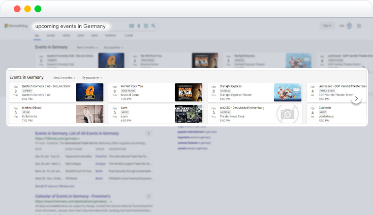Viewport: 373px width, 215px height.
Task: Click the sharp Quatsch Comedy Club - Die Live Show title
Action: (x=46, y=86)
